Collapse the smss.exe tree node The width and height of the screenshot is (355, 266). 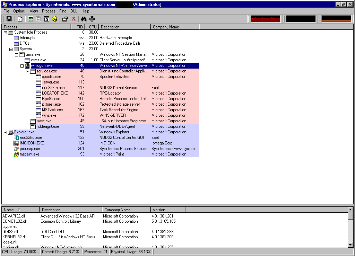[16, 55]
